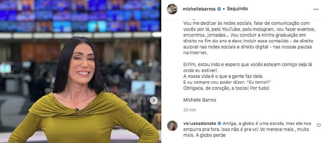Click the post photo of the woman
The width and height of the screenshot is (325, 143).
pos(81,72)
